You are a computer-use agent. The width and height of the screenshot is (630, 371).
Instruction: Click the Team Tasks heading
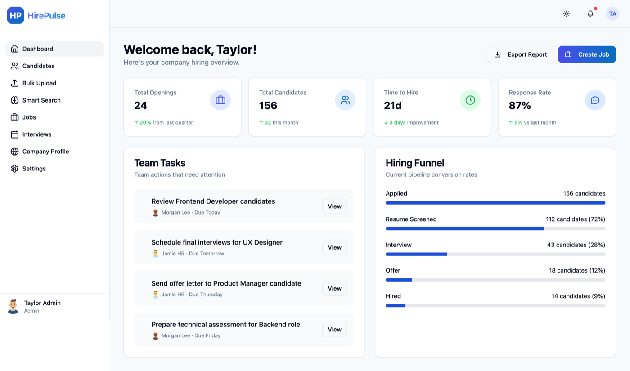tap(160, 163)
